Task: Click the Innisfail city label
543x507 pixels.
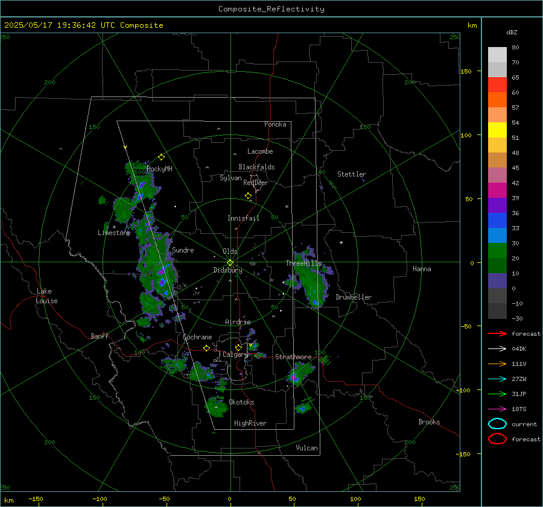Action: [243, 218]
